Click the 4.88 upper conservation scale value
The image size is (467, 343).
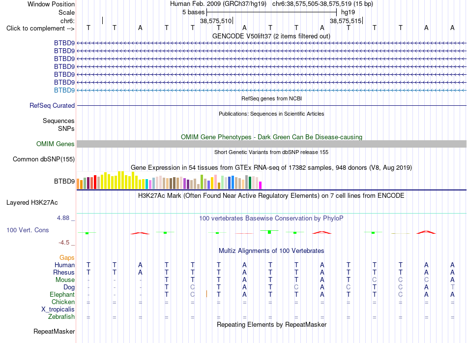coord(63,218)
